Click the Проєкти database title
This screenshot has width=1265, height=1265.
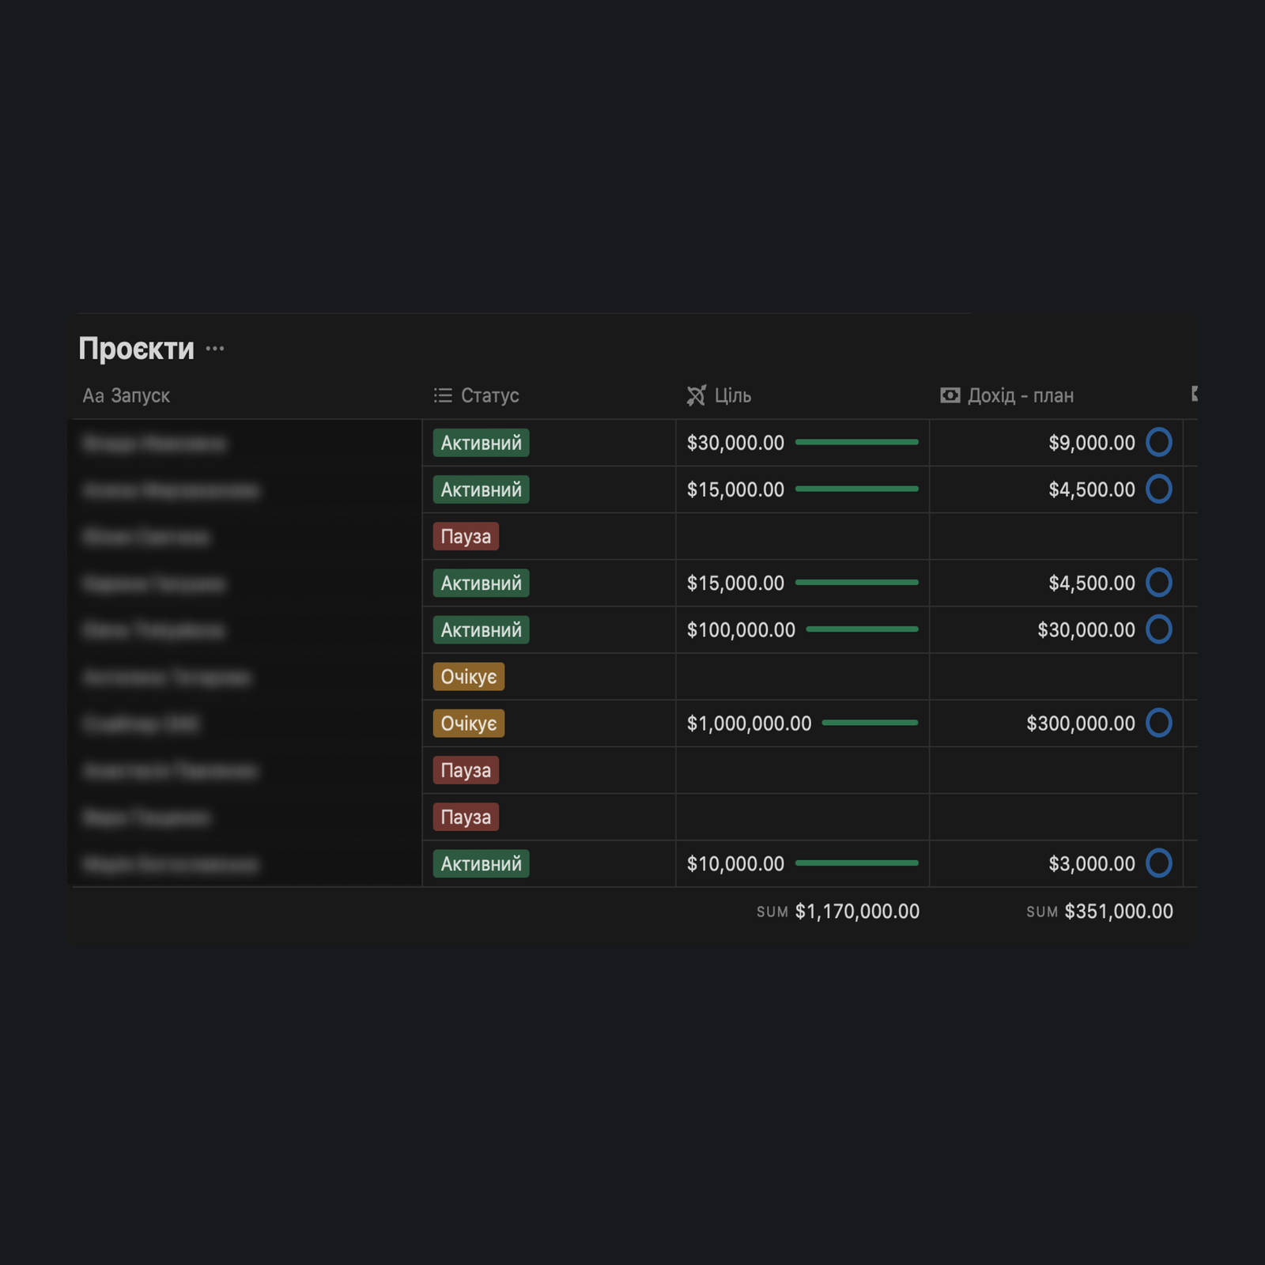(x=136, y=349)
